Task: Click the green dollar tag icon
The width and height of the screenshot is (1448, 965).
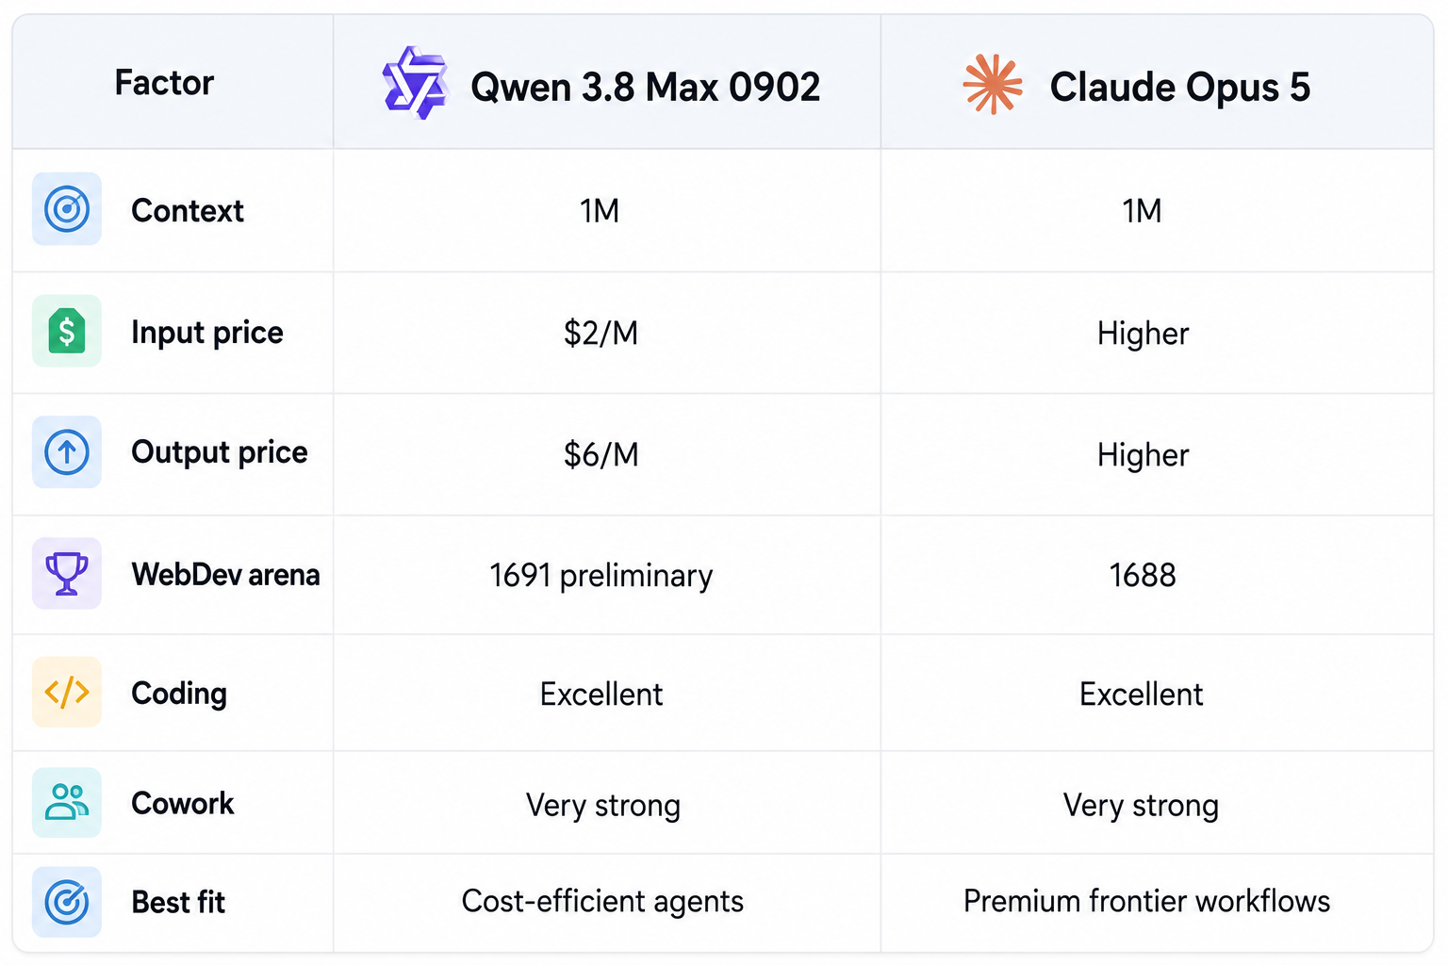Action: [67, 331]
